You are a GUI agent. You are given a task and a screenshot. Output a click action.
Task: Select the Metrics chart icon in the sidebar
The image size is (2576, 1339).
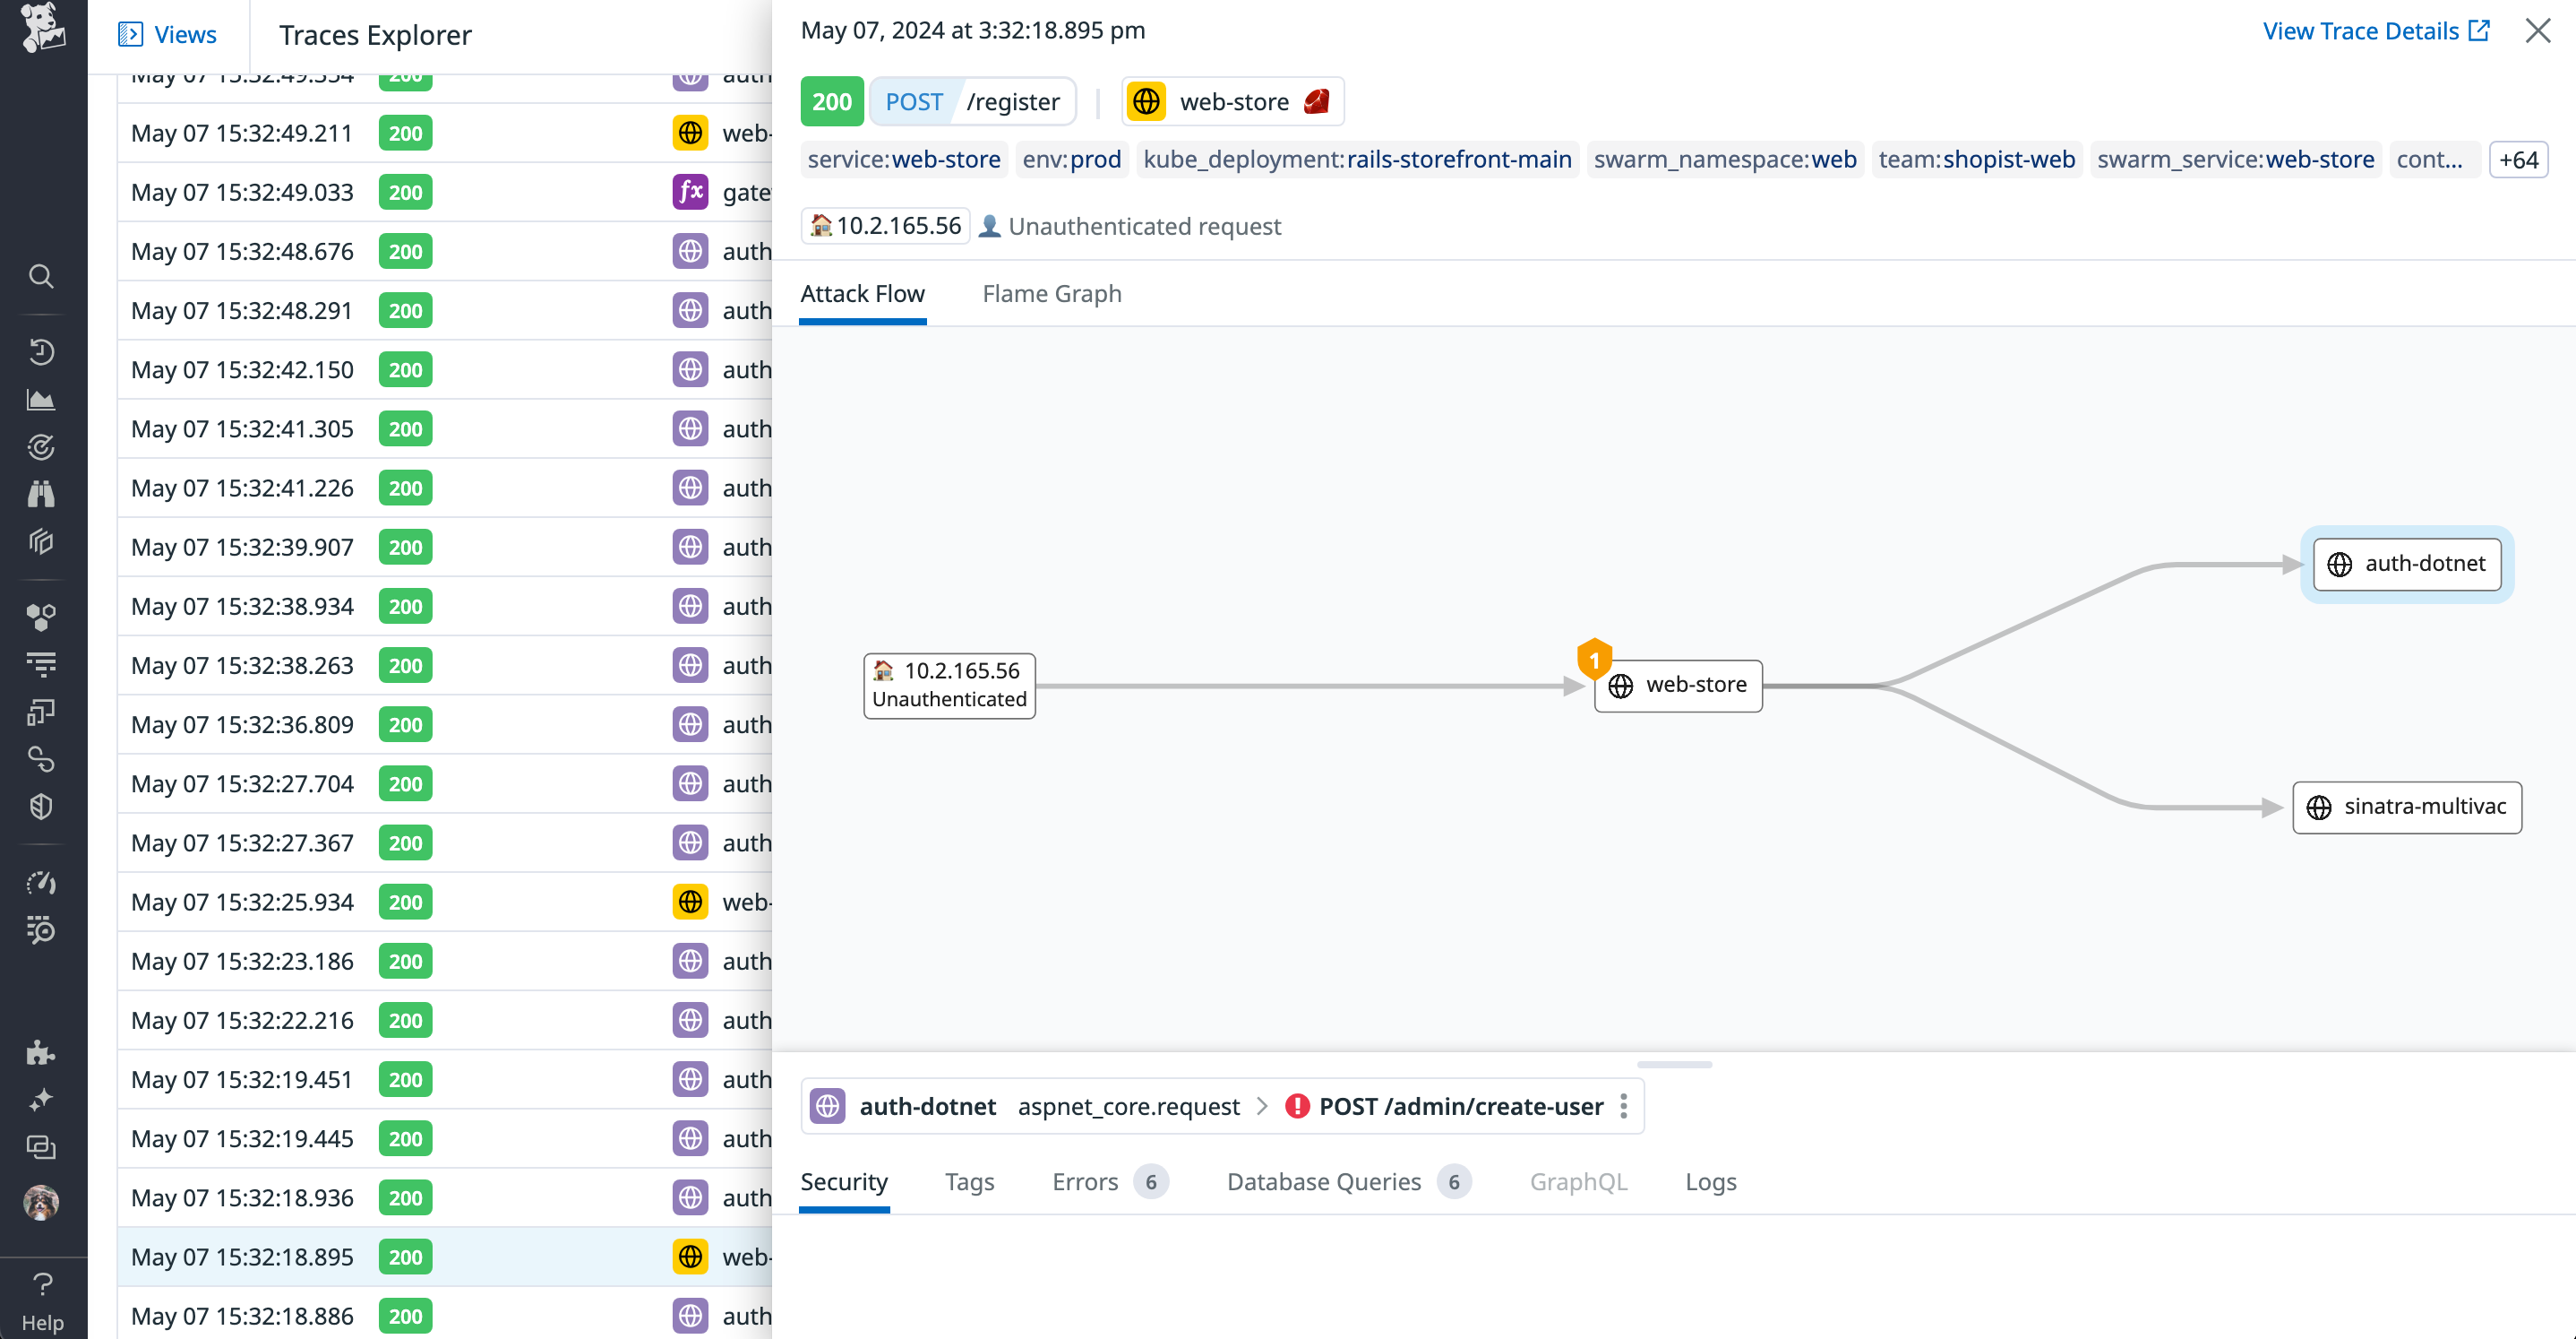click(x=41, y=400)
